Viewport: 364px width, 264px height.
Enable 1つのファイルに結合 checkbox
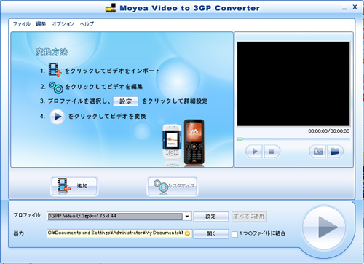[x=234, y=234]
